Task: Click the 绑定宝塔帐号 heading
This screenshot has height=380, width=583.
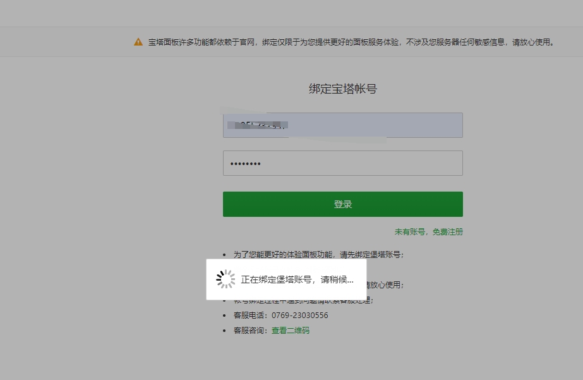Action: pyautogui.click(x=343, y=89)
